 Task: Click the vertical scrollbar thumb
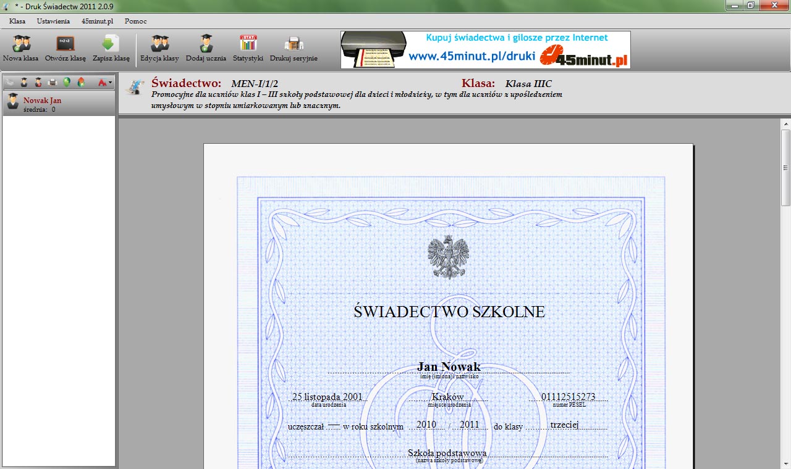click(785, 167)
